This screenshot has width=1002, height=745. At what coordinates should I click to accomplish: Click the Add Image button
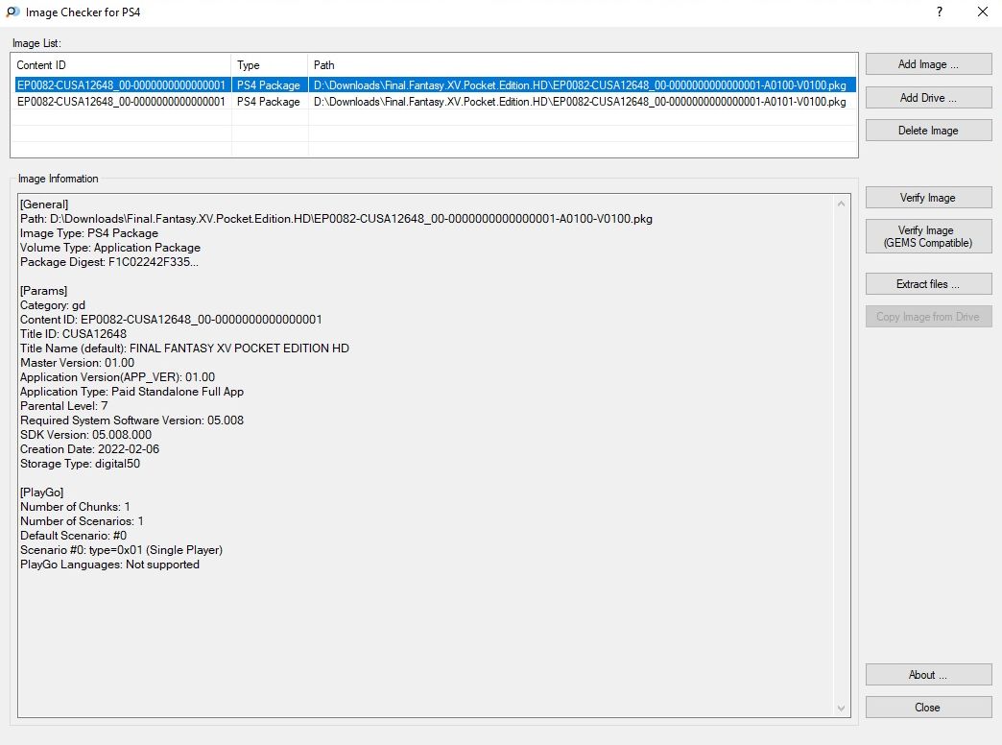(928, 64)
